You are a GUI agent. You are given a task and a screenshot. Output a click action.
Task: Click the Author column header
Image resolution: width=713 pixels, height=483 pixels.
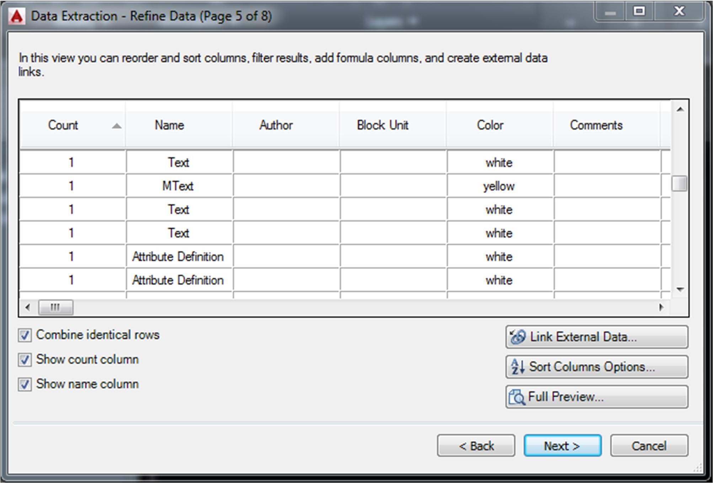pos(276,125)
